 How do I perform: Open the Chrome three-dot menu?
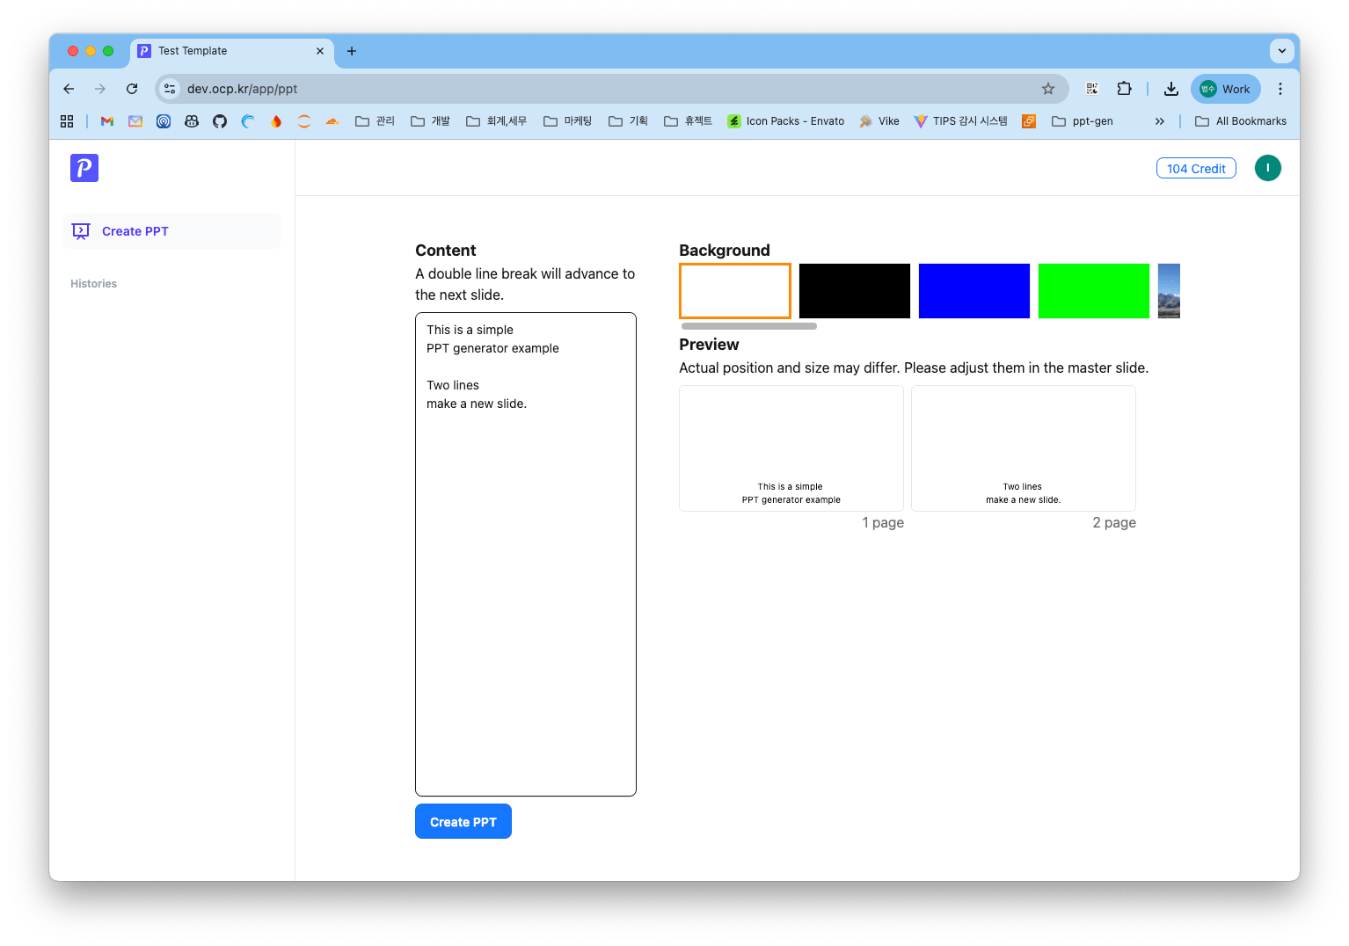(1280, 89)
